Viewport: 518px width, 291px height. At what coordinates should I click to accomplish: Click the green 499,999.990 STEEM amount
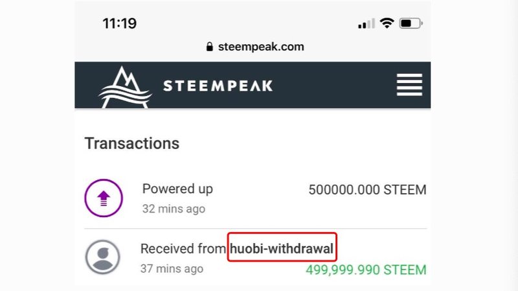click(366, 270)
